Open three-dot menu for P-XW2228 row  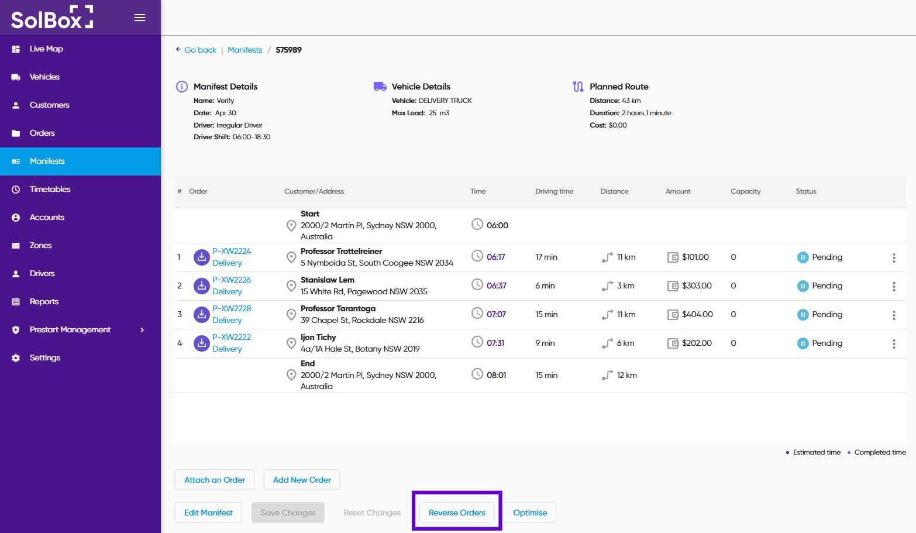tap(894, 315)
